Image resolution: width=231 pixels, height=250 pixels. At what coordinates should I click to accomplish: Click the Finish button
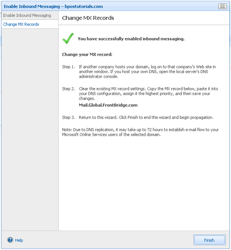click(209, 240)
